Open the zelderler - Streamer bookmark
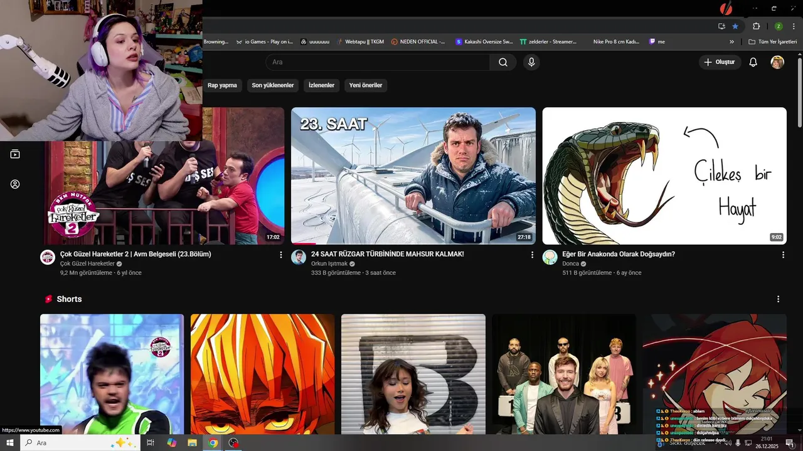The width and height of the screenshot is (803, 451). click(548, 42)
